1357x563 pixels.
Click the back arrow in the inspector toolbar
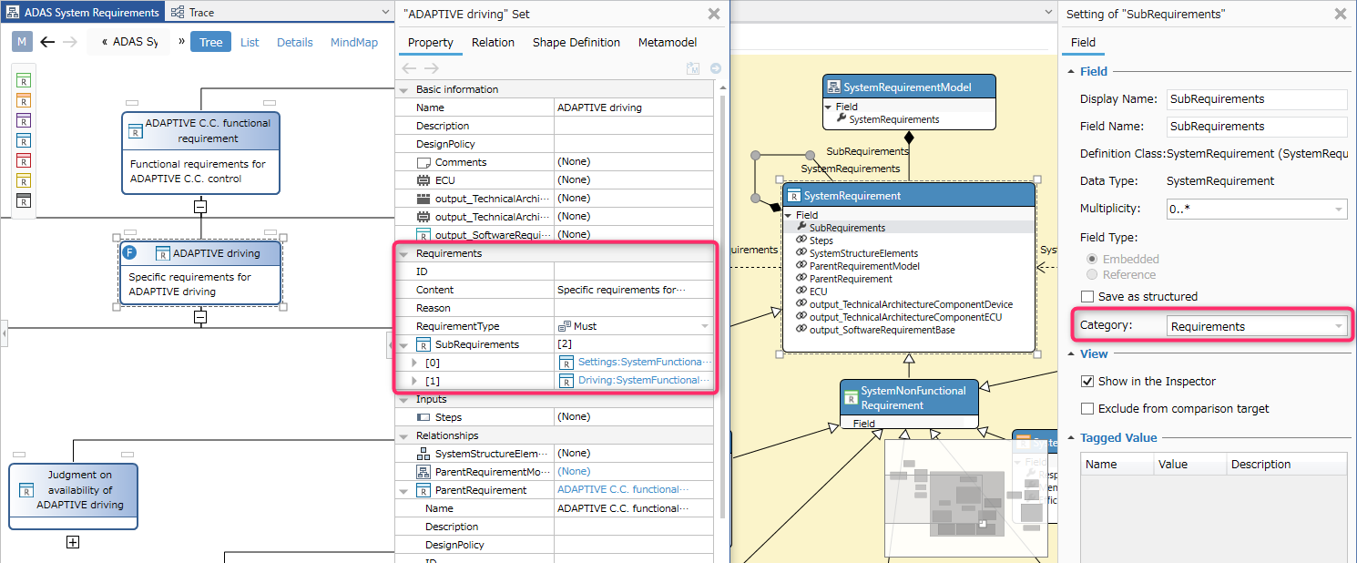[410, 68]
